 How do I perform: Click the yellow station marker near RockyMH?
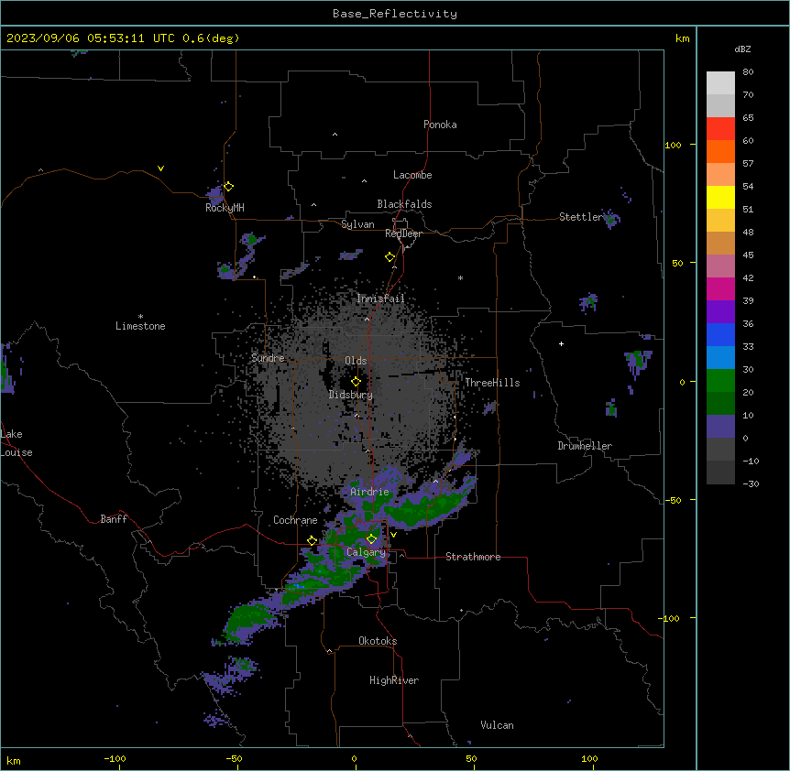(x=228, y=187)
